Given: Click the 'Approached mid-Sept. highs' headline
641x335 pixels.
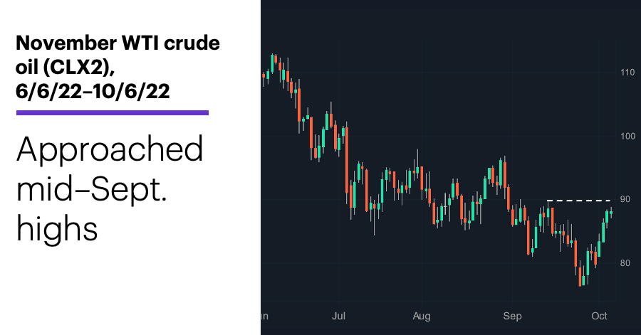Looking at the screenshot, I should pos(110,189).
